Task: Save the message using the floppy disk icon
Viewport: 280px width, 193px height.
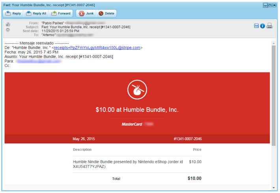Action: pos(256,26)
